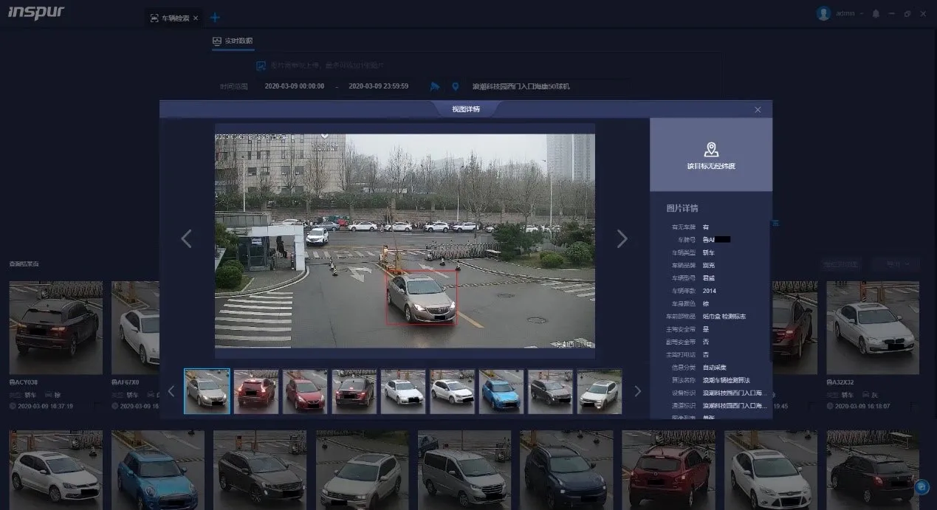Select the selected silver sedan thumbnail in strip
This screenshot has width=937, height=510.
207,391
